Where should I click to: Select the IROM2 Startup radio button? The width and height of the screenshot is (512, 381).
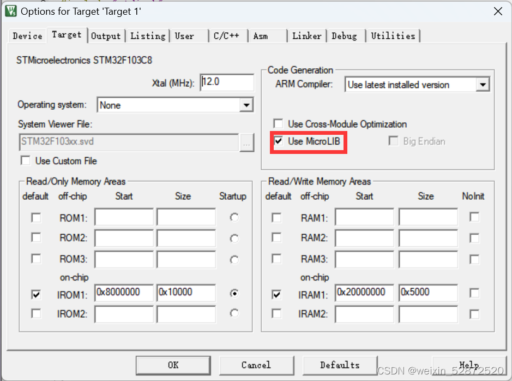(x=234, y=313)
